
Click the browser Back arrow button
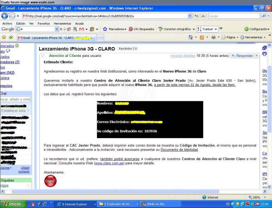point(4,16)
